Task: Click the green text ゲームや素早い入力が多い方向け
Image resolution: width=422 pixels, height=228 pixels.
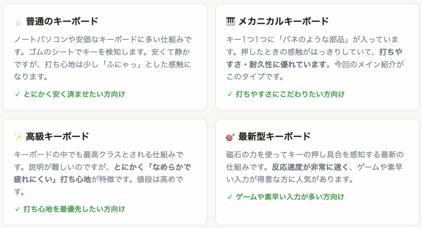Action: 290,197
